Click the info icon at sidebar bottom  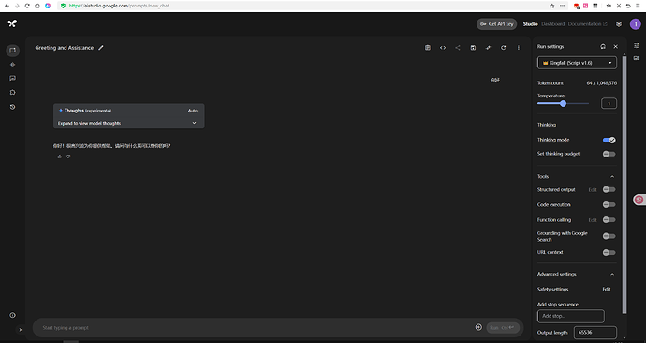pos(13,315)
